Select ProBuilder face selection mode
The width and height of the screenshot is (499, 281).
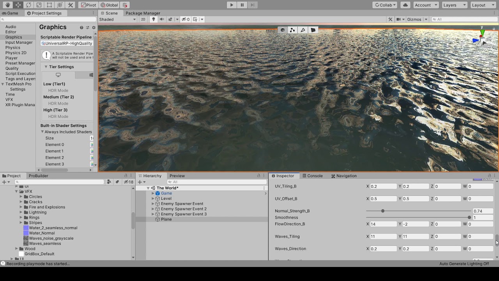(313, 30)
